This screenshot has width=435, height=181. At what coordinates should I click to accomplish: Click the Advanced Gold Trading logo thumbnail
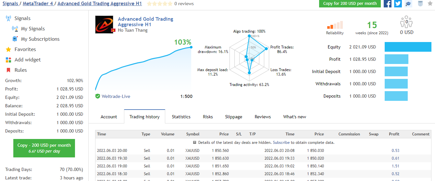[104, 25]
